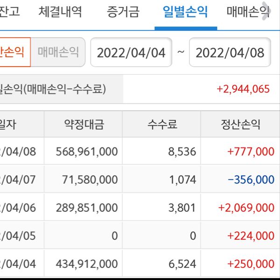Sort by the 정산손익 column header
The width and height of the screenshot is (280, 280).
tap(241, 125)
